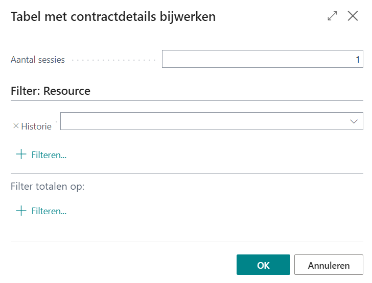Image resolution: width=372 pixels, height=283 pixels.
Task: Click the dialog title Tabel met contractdetails bijwerken
Action: (113, 16)
